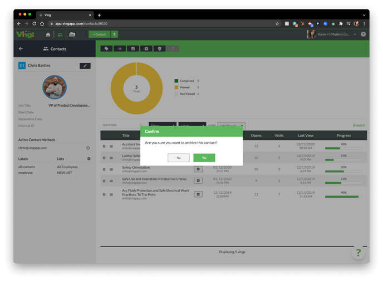Click the 40% progress bar in Accident row
383x281 pixels.
tap(343, 148)
